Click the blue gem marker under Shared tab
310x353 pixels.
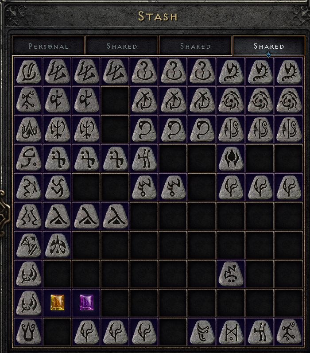(x=268, y=55)
